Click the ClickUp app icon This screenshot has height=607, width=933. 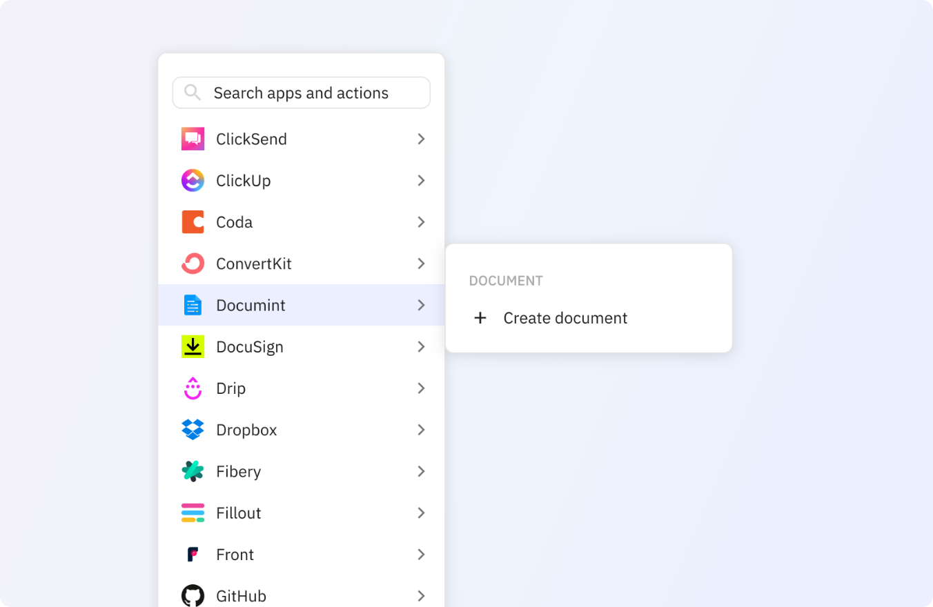pyautogui.click(x=193, y=181)
